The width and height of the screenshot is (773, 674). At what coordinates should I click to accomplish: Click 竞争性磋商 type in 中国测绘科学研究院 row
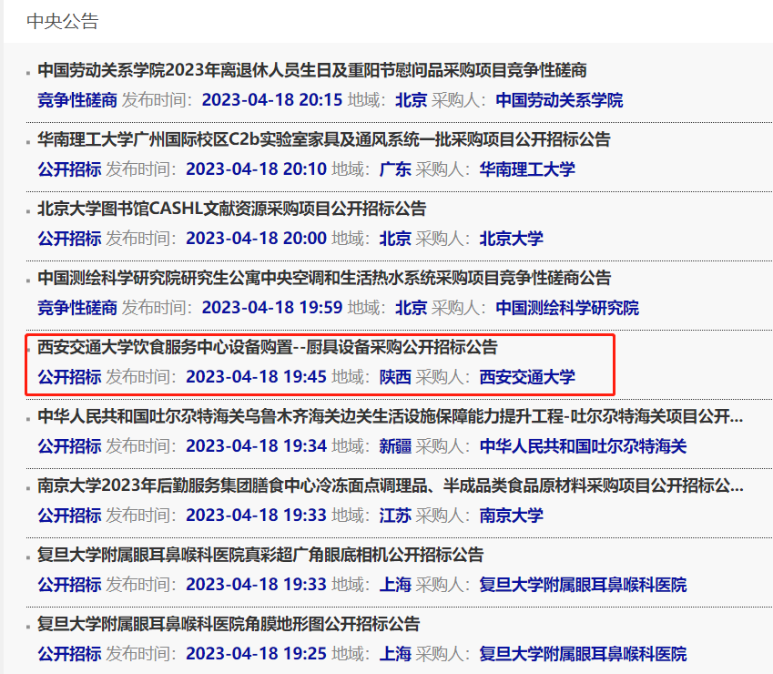coord(77,308)
